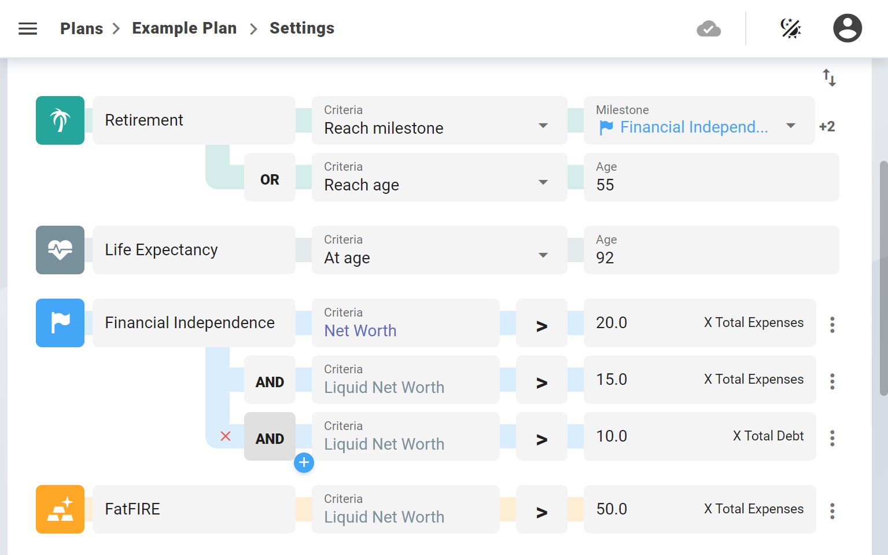Click the Net Worth criteria link
Image resolution: width=888 pixels, height=555 pixels.
(360, 330)
